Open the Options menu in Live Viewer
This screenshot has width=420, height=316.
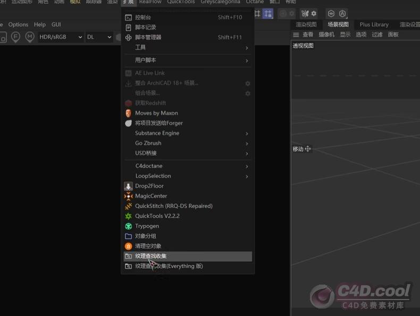18,24
